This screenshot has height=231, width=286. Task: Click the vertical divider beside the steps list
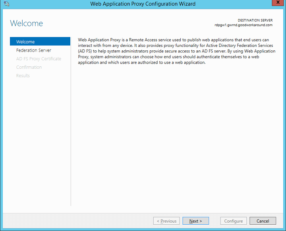coord(71,139)
